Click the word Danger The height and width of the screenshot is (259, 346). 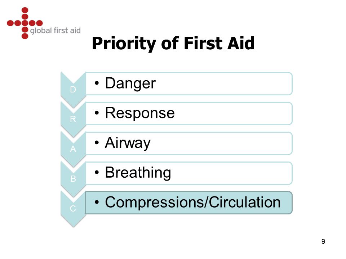(130, 84)
